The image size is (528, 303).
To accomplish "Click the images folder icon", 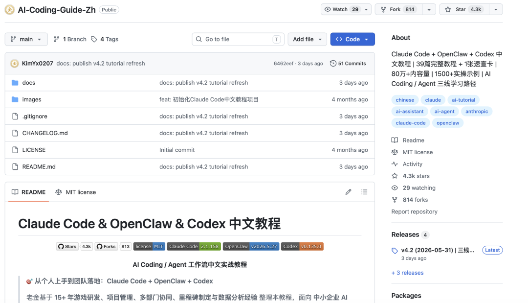I will [x=15, y=99].
